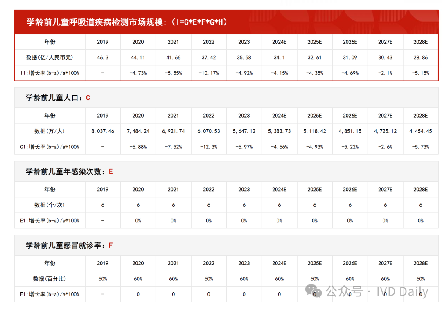Click the -10.17% market growth rate cell
The height and width of the screenshot is (309, 442).
coord(208,73)
